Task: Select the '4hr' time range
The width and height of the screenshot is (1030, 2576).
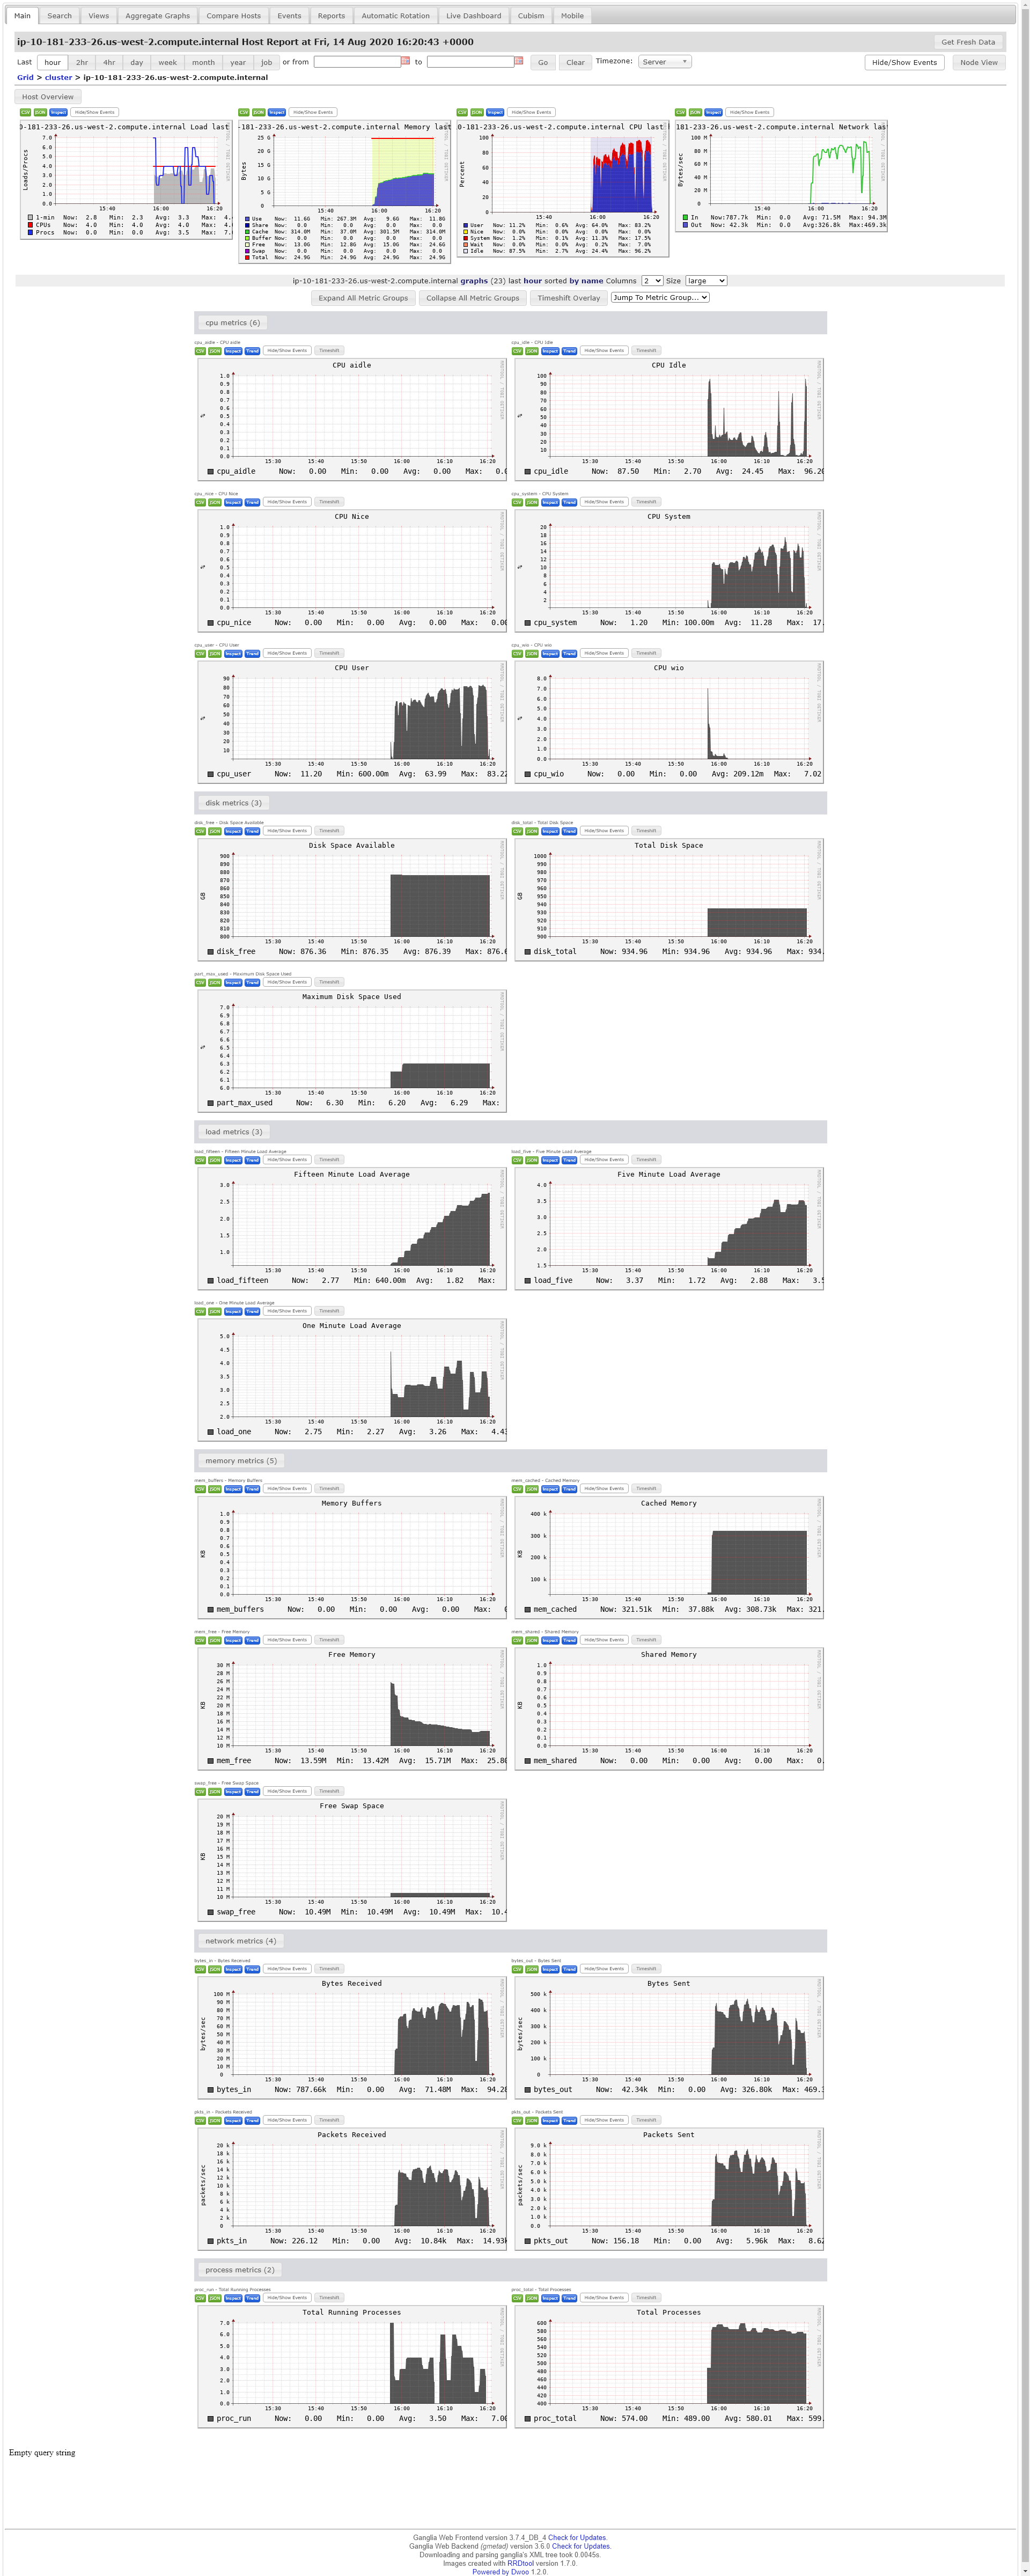Action: coord(109,62)
